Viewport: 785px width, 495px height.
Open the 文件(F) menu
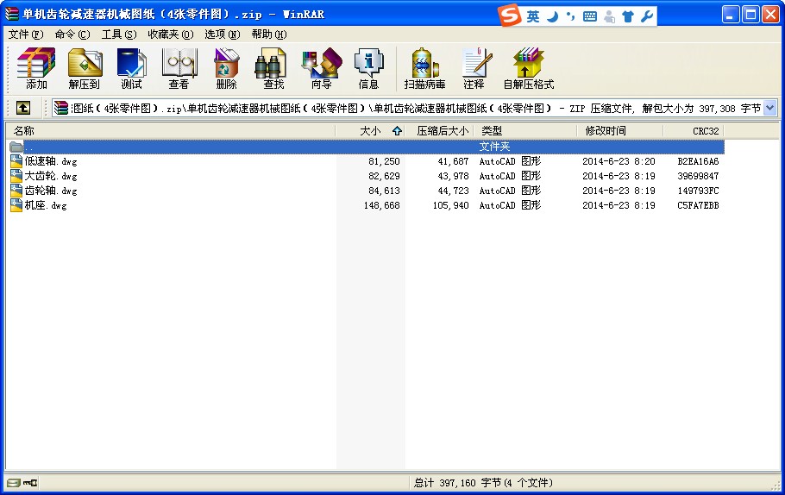pos(26,34)
